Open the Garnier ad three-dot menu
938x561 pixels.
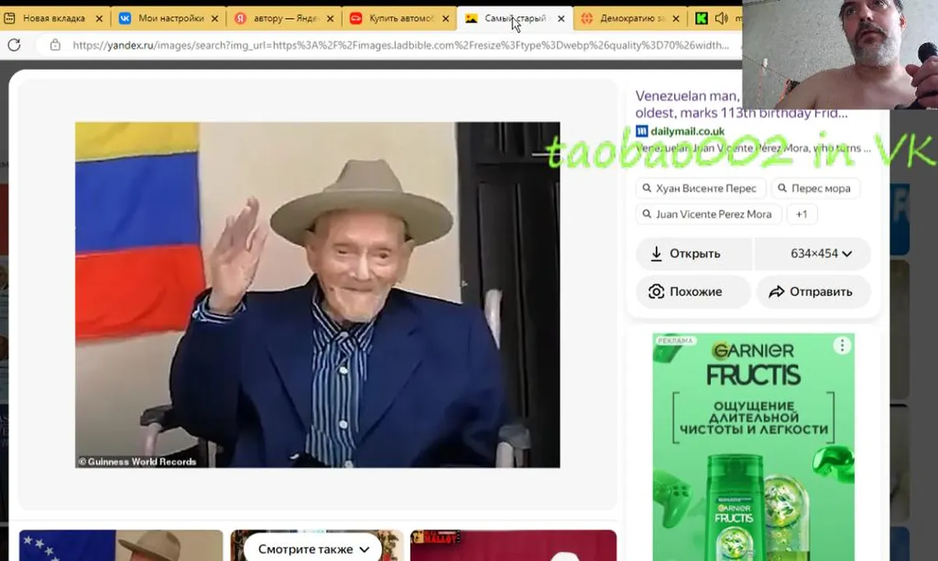pos(842,345)
